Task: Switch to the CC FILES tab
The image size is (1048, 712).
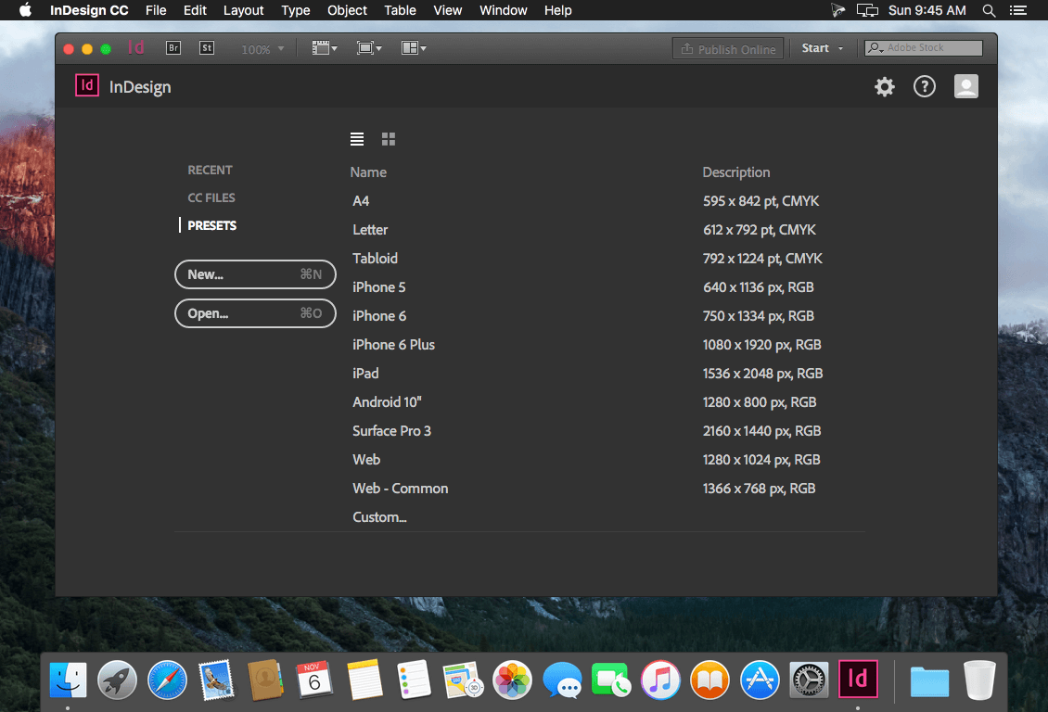Action: click(x=210, y=197)
